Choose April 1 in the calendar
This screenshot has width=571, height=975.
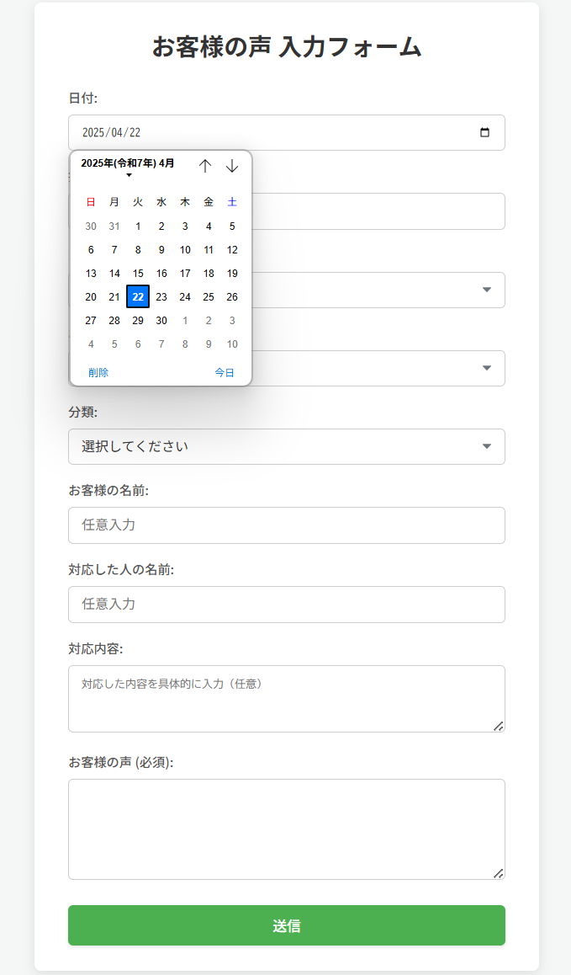pos(138,226)
